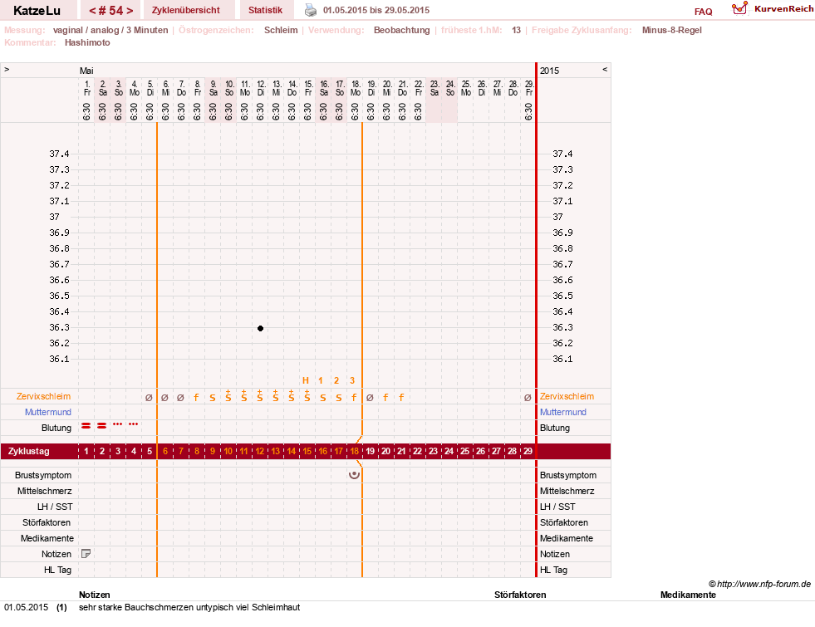Go to next cycle with right arrow
The height and width of the screenshot is (627, 815).
(130, 11)
